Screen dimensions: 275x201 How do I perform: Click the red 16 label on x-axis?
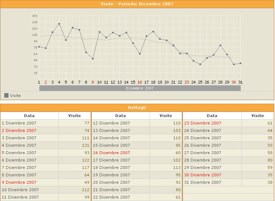140,82
